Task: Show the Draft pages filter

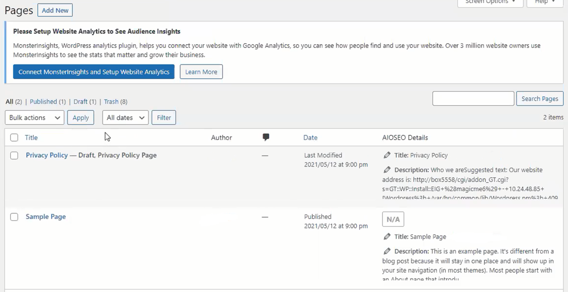Action: [x=81, y=101]
